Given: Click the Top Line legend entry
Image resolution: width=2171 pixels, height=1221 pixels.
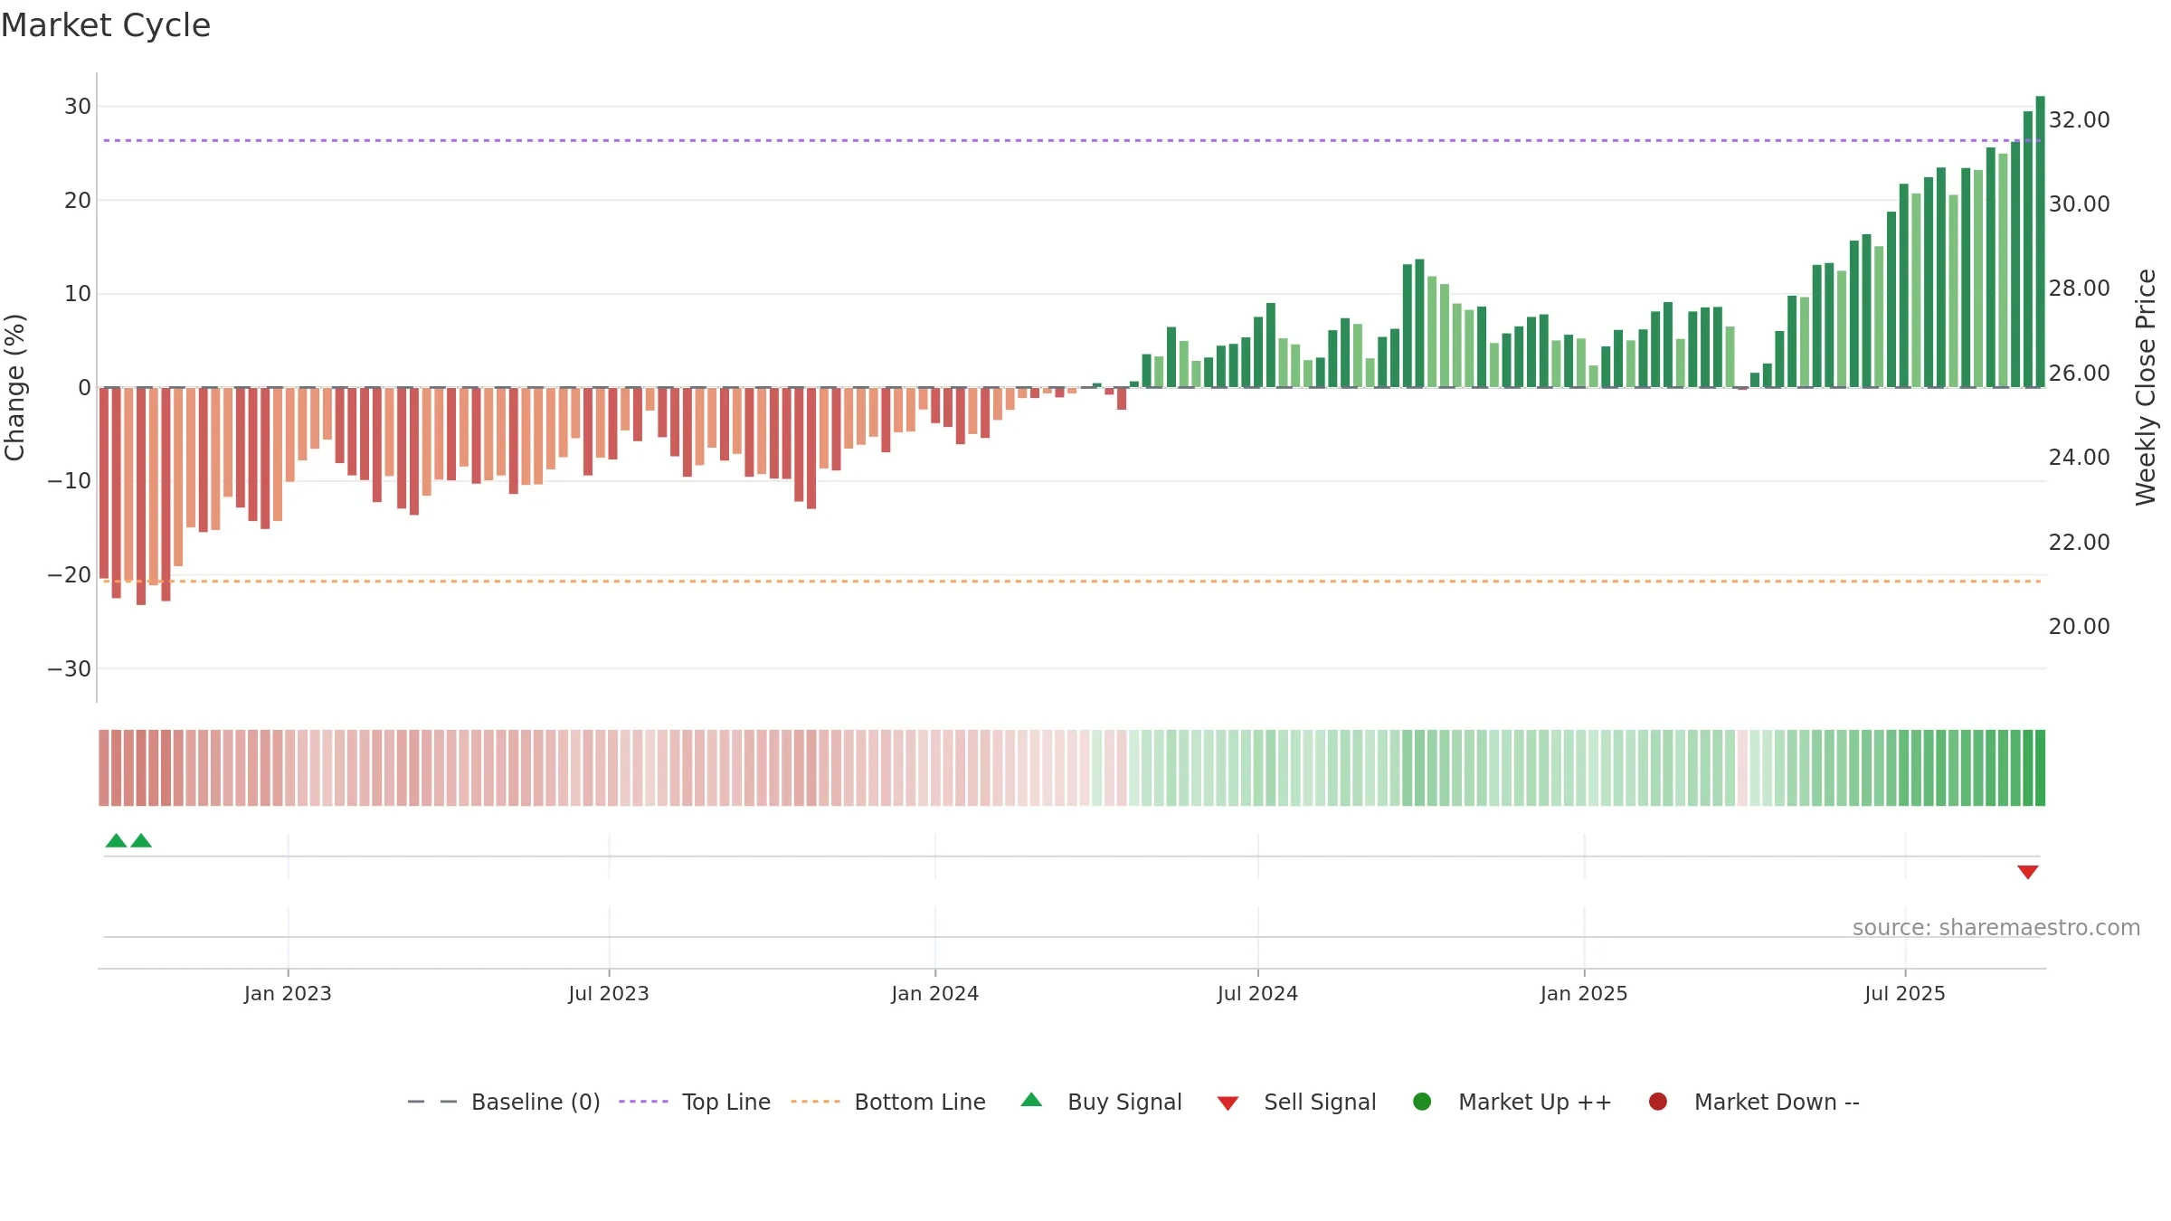Looking at the screenshot, I should coord(695,1102).
